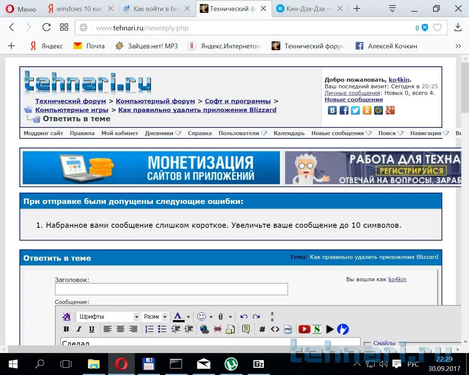Image resolution: width=469 pixels, height=375 pixels.
Task: Click the Заголовок title input field
Action: click(x=171, y=289)
